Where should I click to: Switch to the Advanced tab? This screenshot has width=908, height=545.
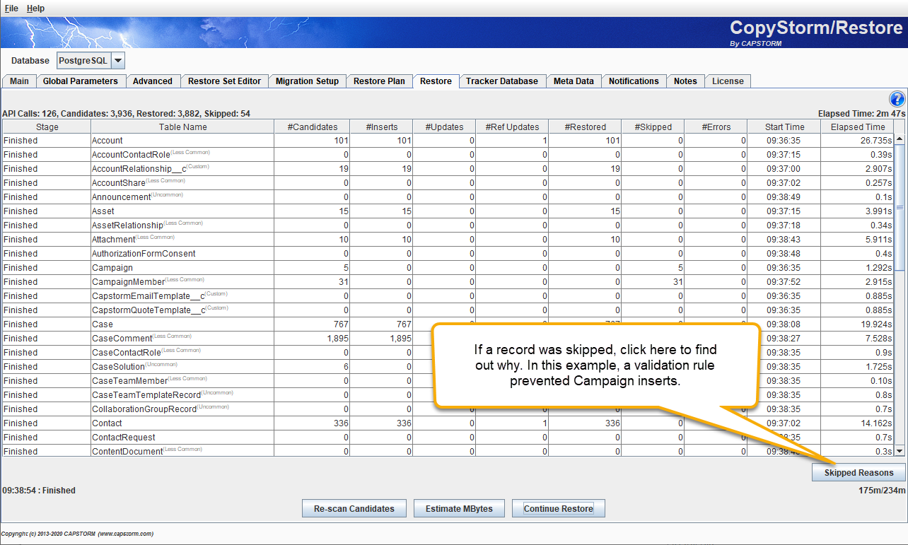click(153, 81)
